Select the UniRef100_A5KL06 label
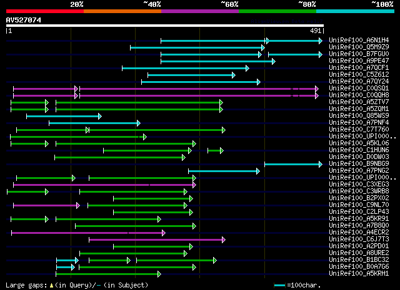 coord(359,143)
